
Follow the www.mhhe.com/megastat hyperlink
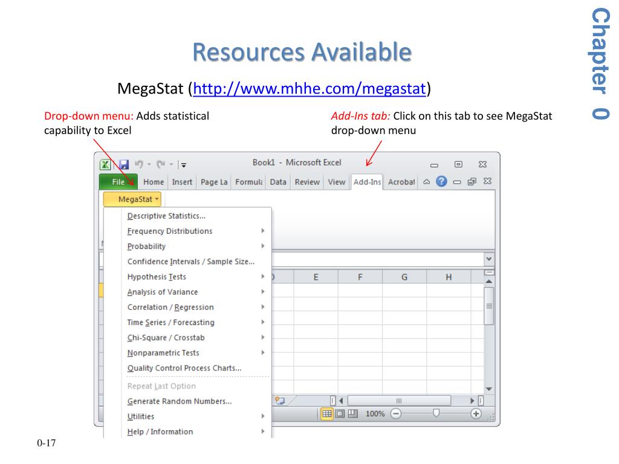click(x=309, y=88)
